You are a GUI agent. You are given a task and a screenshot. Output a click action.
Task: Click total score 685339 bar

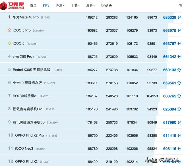point(170,18)
